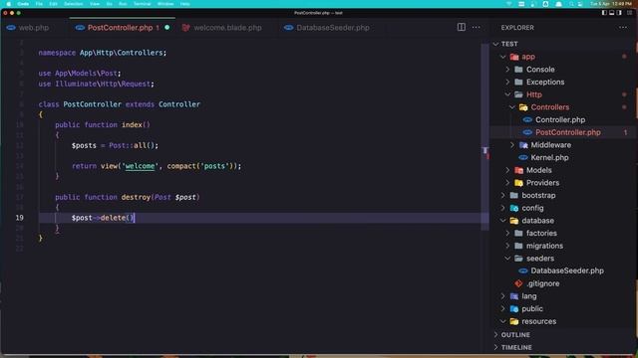Click the PHP file icon on web.php tab

(11, 28)
